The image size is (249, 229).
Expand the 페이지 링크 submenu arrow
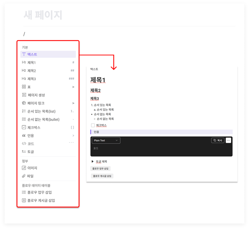(x=73, y=103)
